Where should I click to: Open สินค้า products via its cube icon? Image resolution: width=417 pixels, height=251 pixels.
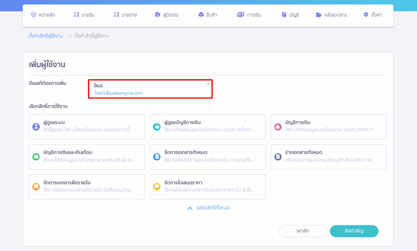(200, 14)
